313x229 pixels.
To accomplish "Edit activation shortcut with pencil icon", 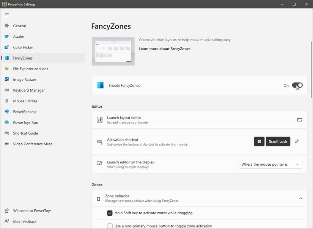I will coord(297,141).
